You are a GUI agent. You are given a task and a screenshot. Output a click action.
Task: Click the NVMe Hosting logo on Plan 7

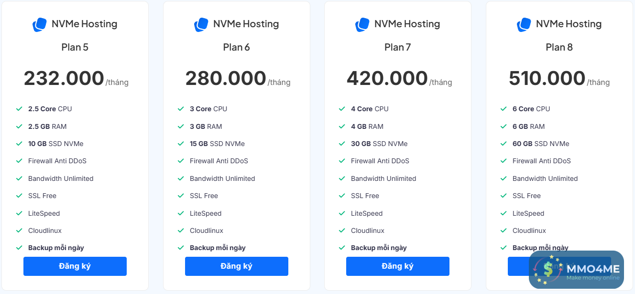pos(362,25)
